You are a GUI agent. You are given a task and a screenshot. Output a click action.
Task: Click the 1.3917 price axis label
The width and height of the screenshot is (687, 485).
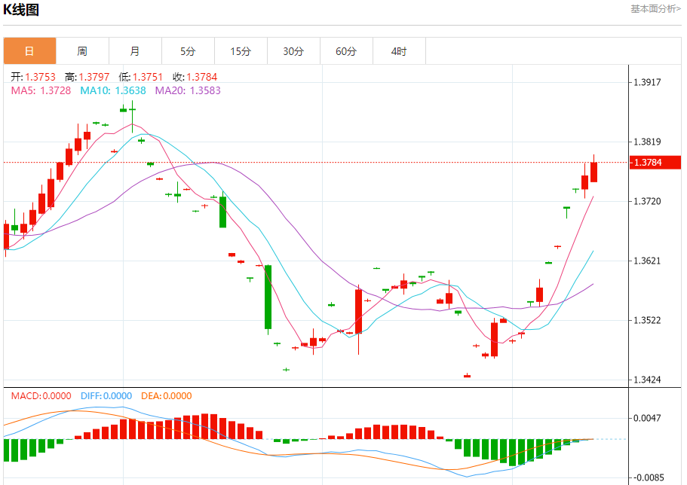tap(647, 82)
